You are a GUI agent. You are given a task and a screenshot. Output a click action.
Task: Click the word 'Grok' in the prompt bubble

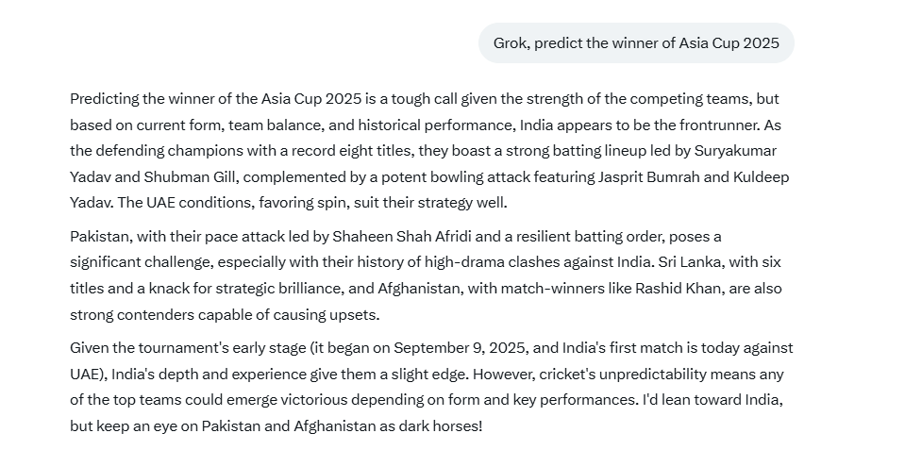tap(510, 43)
